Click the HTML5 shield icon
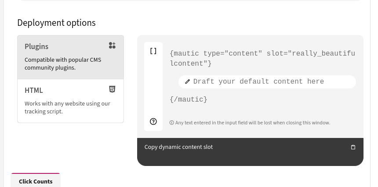The image size is (378, 187). coord(112,89)
